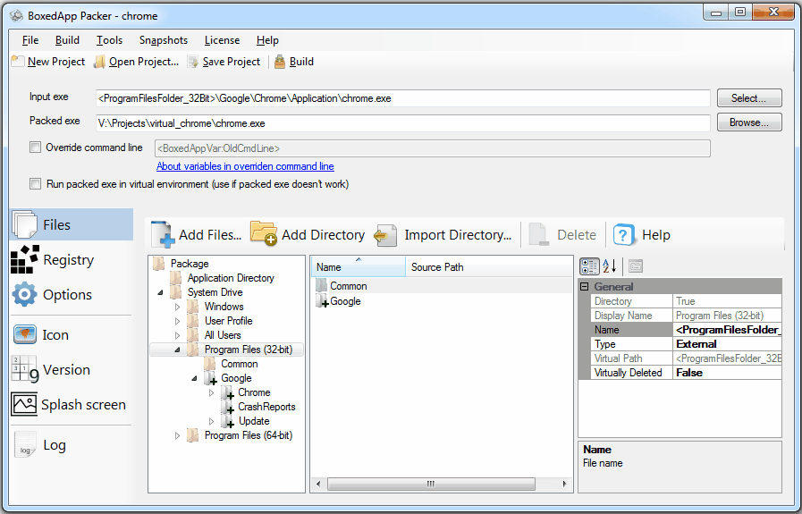Click the file list scroll right arrow
The image size is (802, 514).
pos(565,484)
